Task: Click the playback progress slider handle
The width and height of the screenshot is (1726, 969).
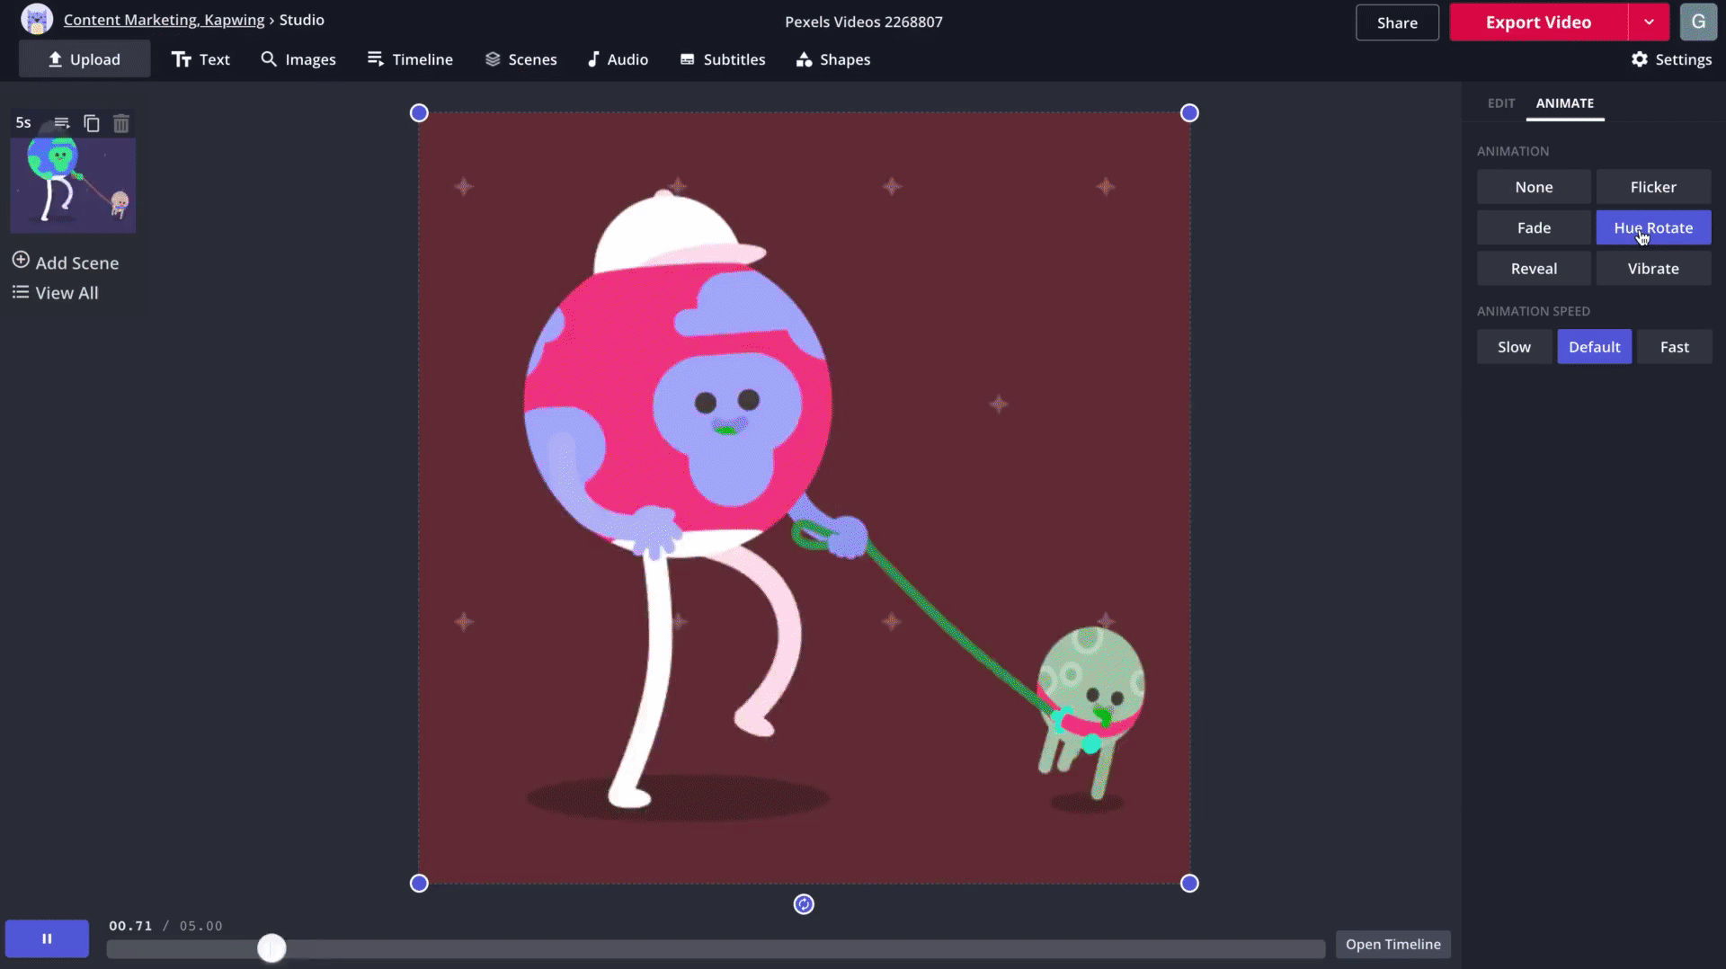Action: tap(271, 948)
